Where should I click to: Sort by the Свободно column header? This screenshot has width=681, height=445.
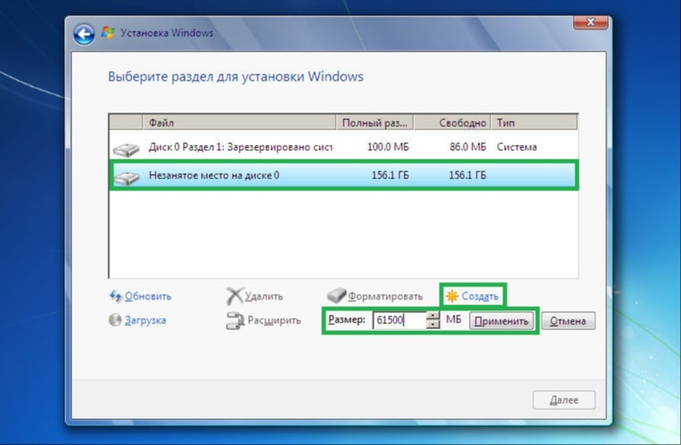[452, 123]
